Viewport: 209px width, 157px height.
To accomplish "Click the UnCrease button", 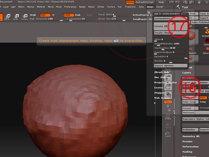I will (195, 113).
